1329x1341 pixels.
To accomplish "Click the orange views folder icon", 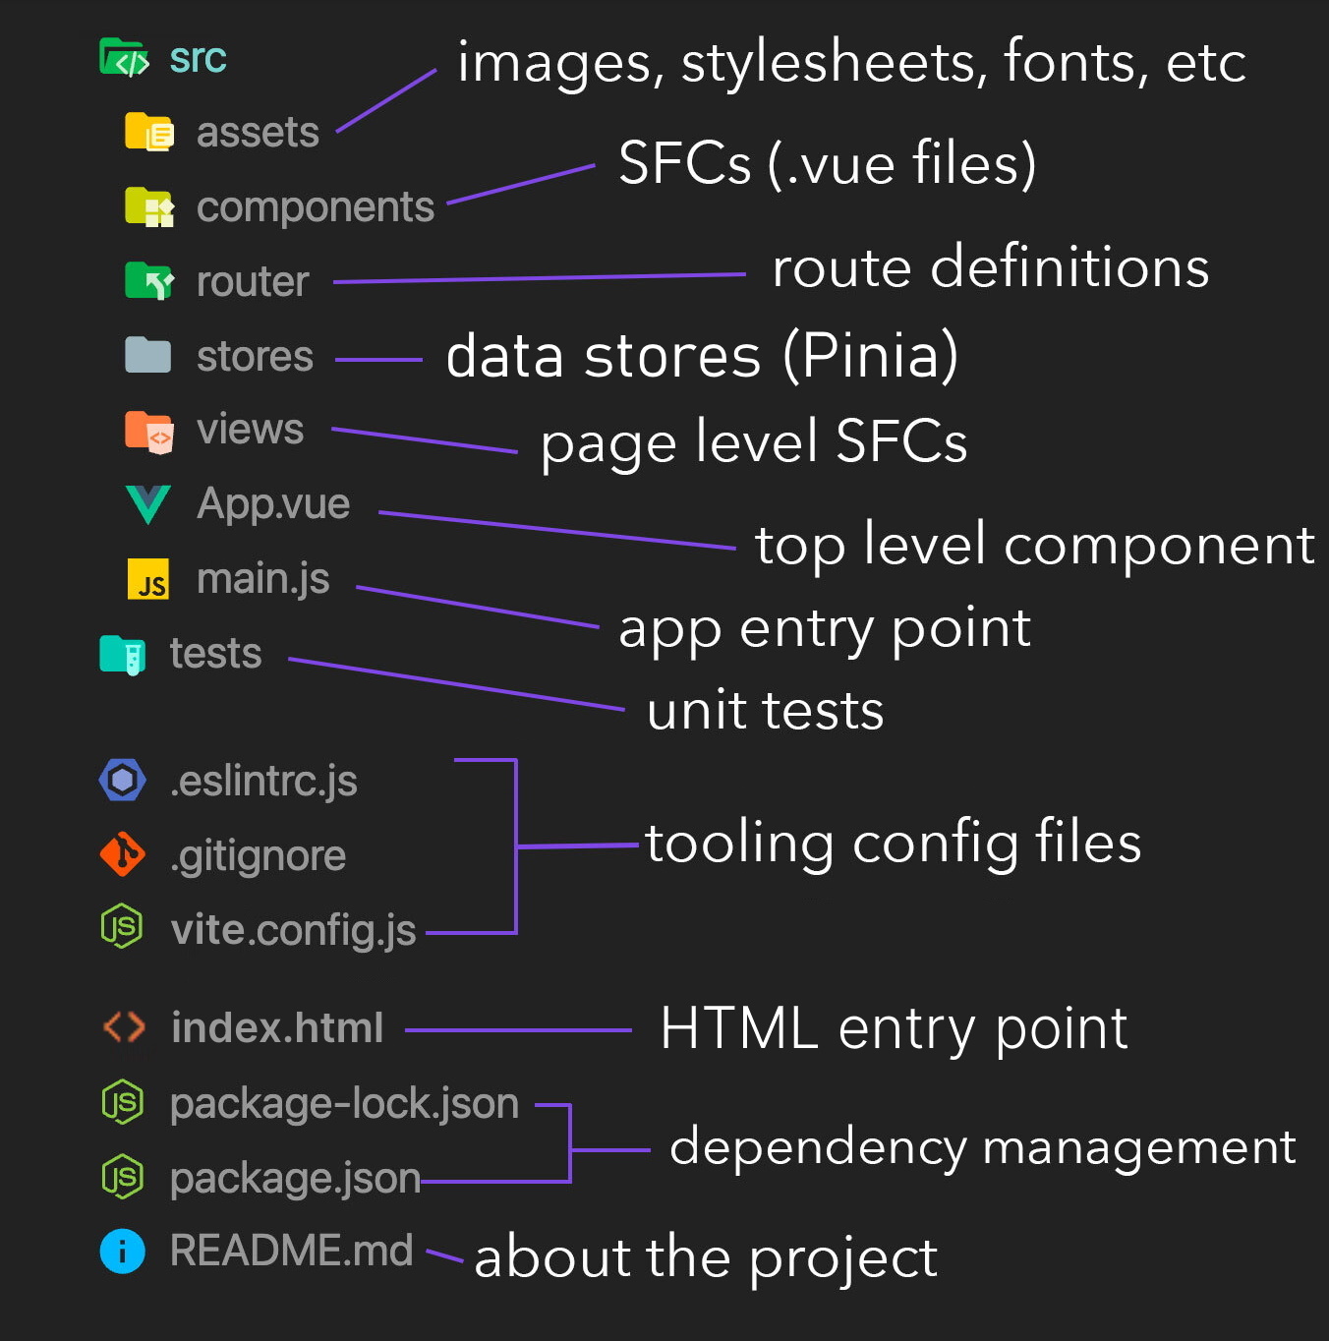I will click(148, 432).
